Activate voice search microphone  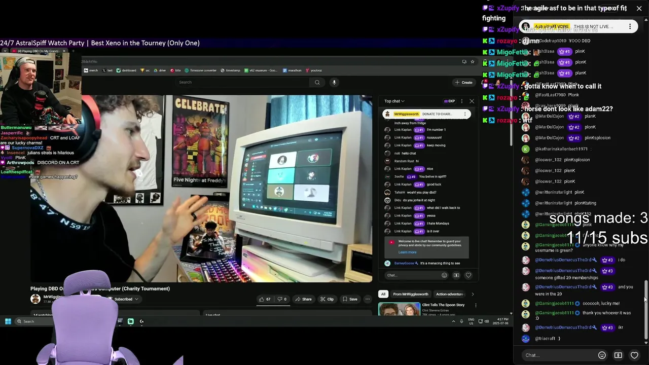[334, 82]
